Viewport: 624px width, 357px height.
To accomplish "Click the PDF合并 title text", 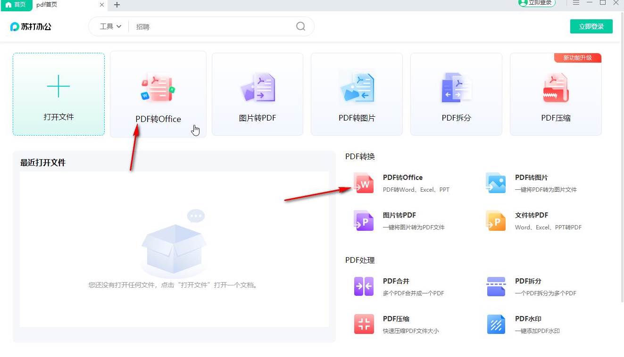I will click(396, 281).
